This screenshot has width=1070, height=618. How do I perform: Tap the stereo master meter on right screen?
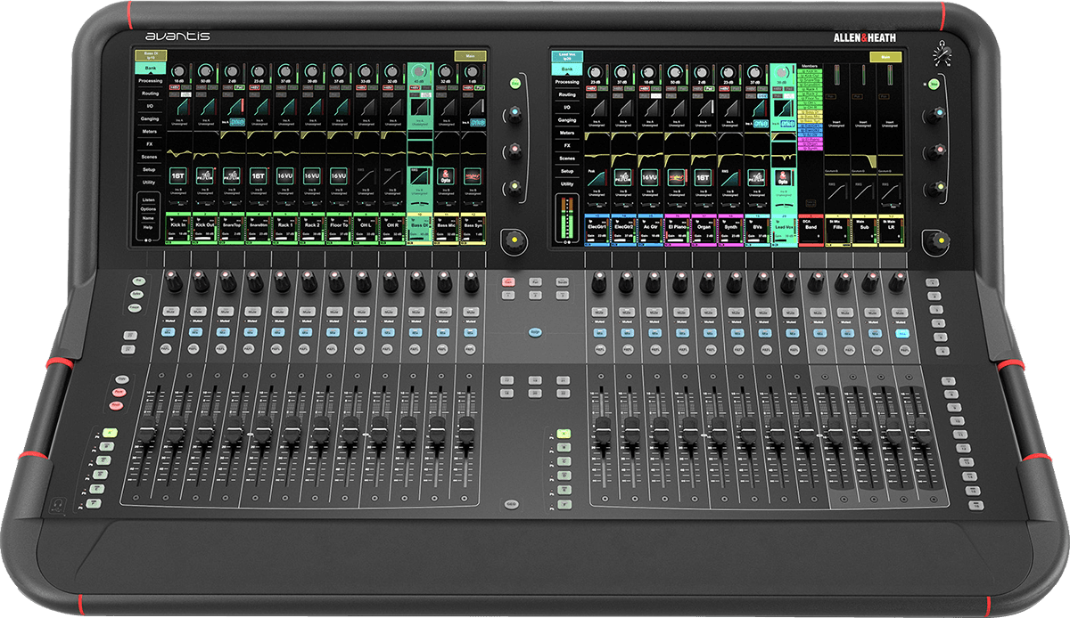point(567,218)
